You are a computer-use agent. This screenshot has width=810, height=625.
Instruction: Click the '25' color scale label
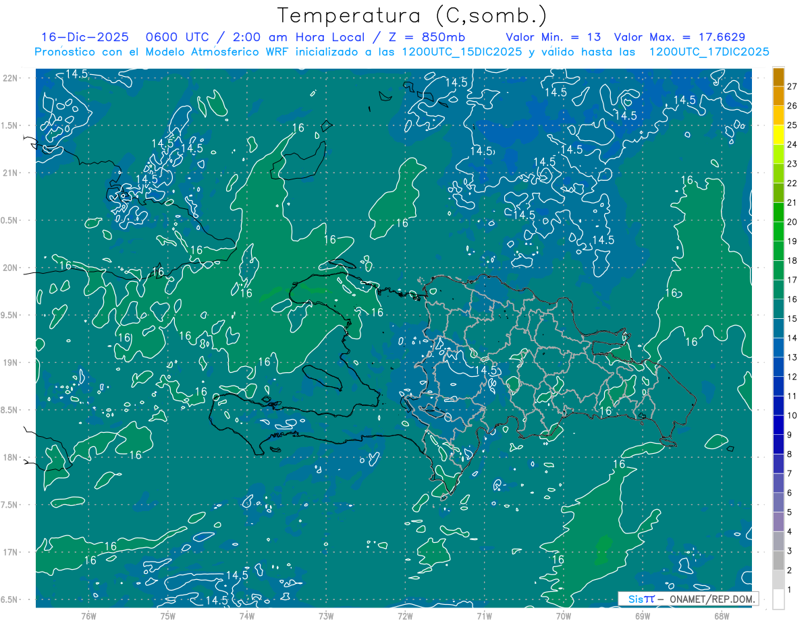point(792,125)
